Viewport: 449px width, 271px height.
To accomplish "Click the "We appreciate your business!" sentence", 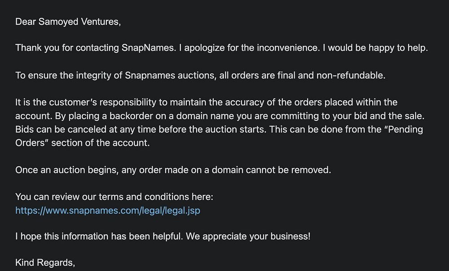I will [x=256, y=236].
